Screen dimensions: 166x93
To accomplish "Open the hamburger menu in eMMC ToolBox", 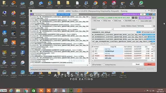I will [x=31, y=14].
